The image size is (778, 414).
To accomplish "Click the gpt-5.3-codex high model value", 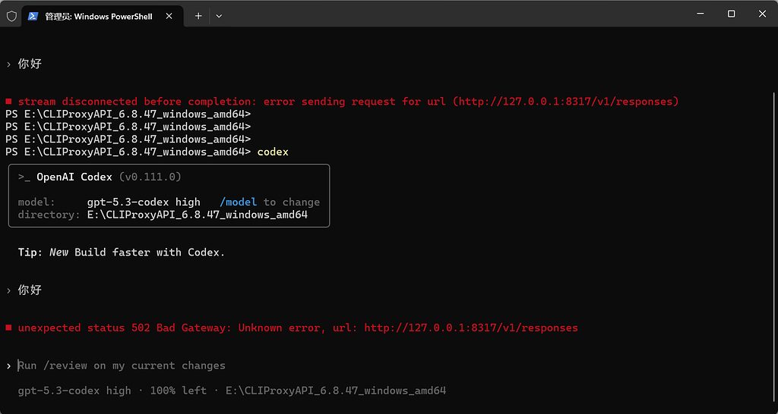I will pyautogui.click(x=144, y=202).
